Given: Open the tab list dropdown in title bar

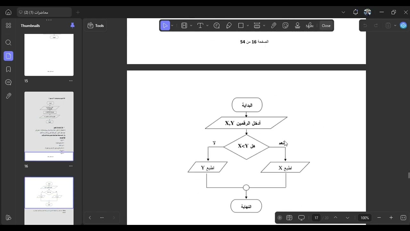Looking at the screenshot, I should (343, 12).
